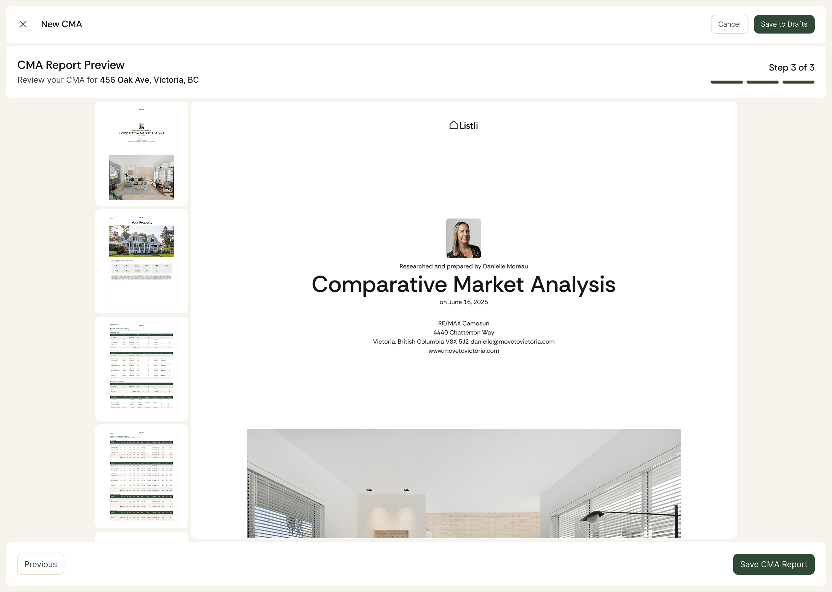Click the Save CMA Report button

(x=774, y=564)
